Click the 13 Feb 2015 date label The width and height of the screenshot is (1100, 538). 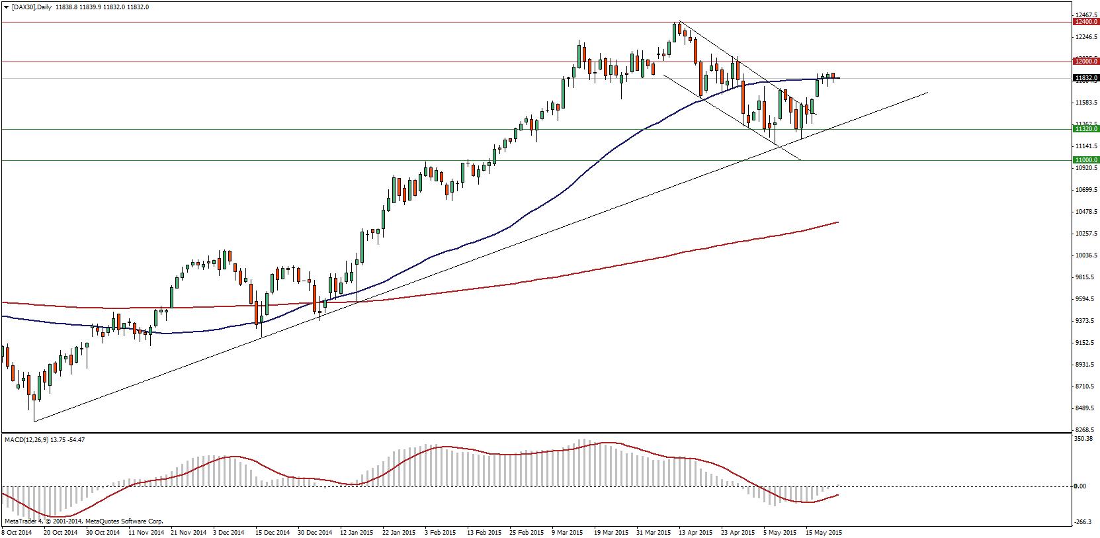point(484,532)
